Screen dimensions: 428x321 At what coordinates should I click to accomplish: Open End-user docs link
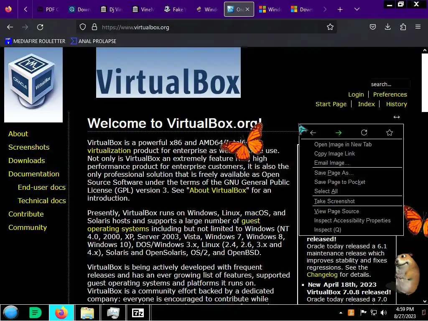coord(41,187)
